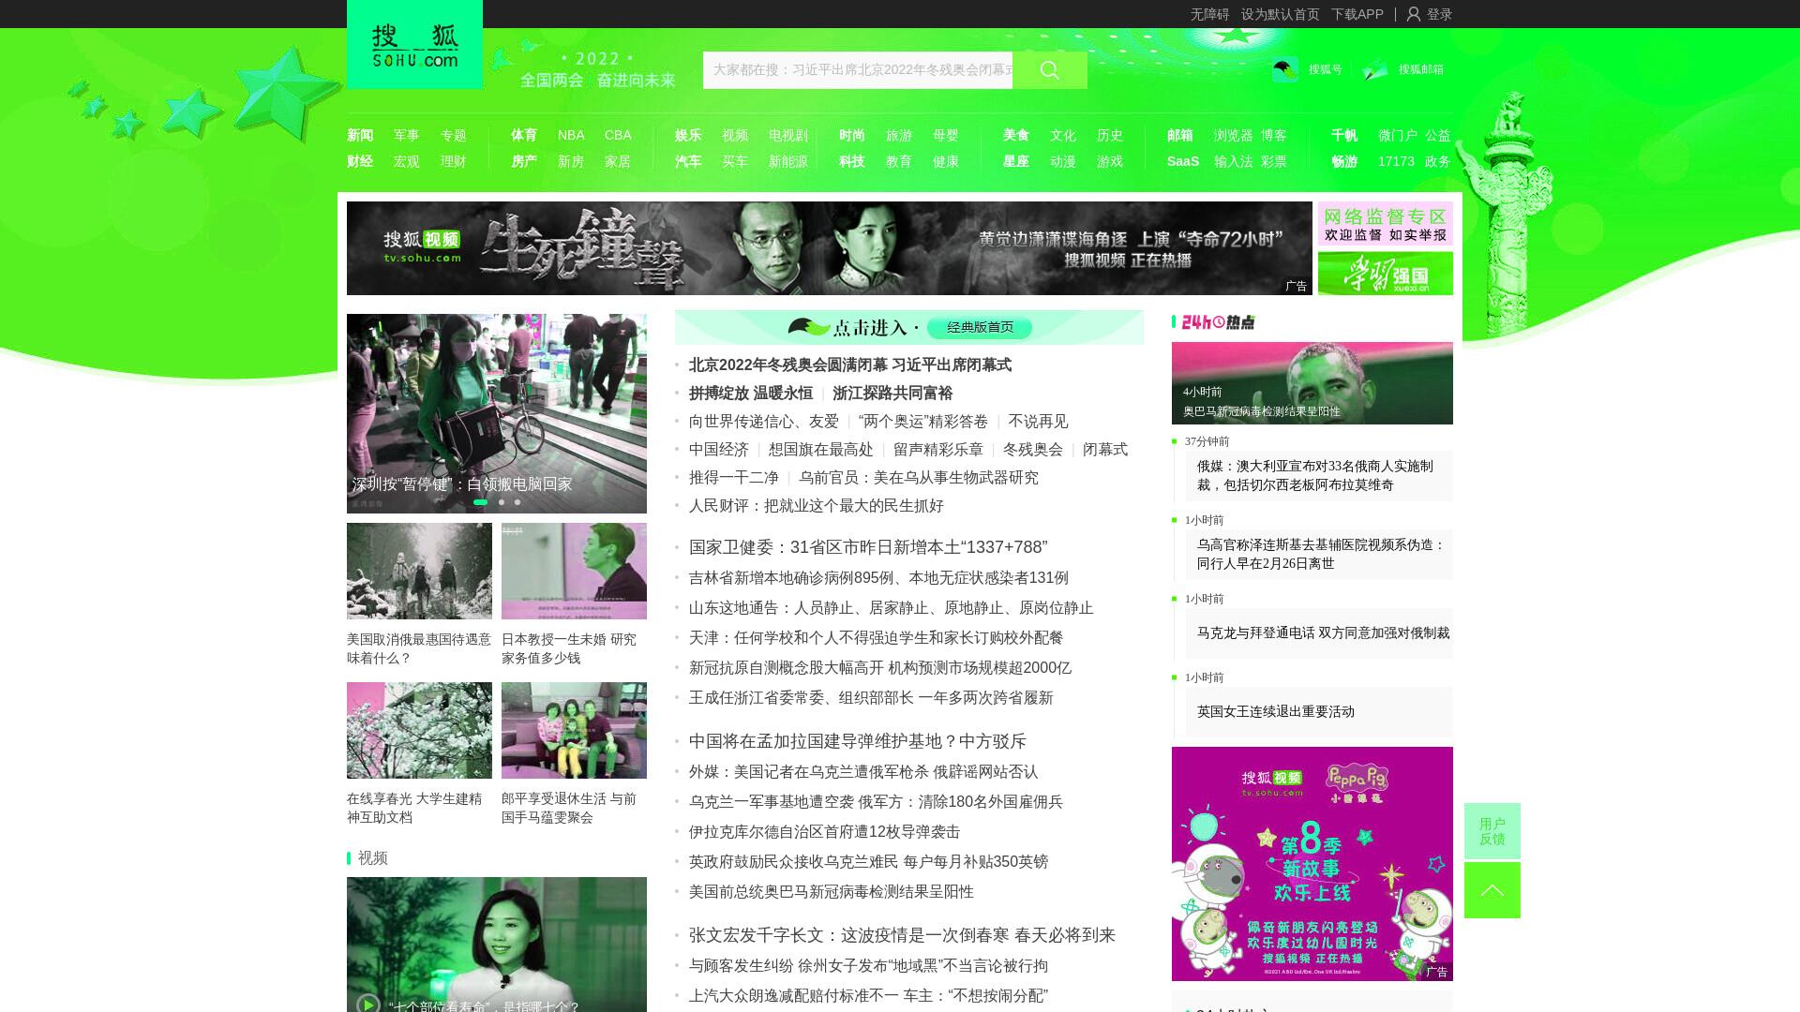This screenshot has height=1012, width=1800.
Task: Open 英政府鼓励民众接收乌克兰难民 article
Action: point(869,862)
